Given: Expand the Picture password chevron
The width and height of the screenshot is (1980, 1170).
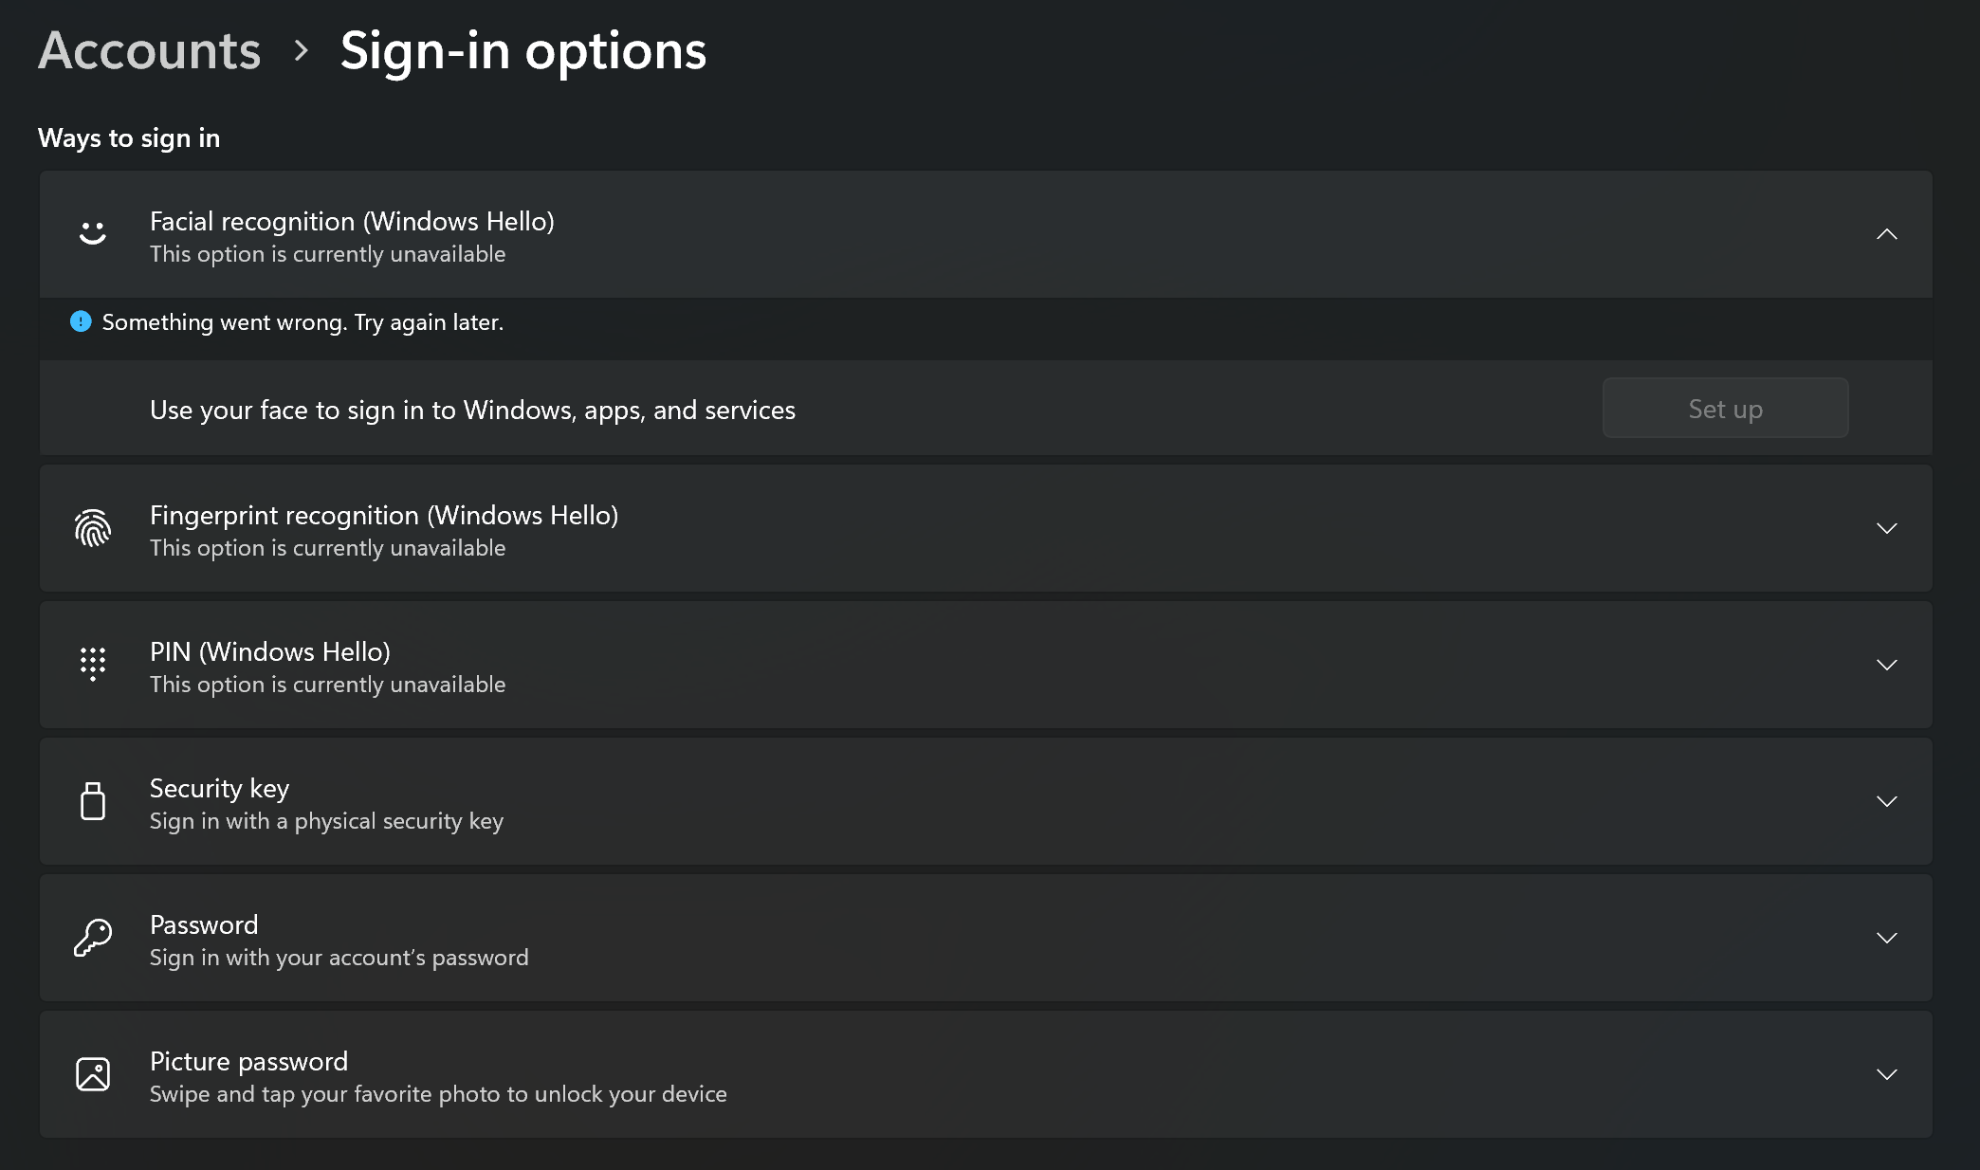Looking at the screenshot, I should [x=1886, y=1074].
